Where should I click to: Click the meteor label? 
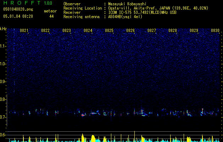pyautogui.click(x=50, y=11)
